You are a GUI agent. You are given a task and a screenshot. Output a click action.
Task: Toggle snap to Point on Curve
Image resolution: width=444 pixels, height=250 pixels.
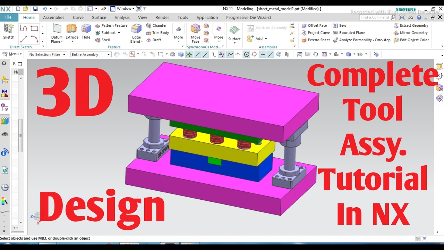pos(271,55)
